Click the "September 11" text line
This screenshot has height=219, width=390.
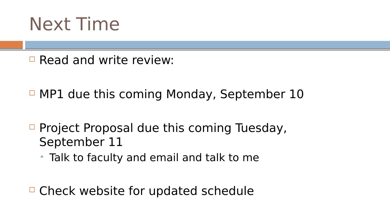pyautogui.click(x=81, y=142)
